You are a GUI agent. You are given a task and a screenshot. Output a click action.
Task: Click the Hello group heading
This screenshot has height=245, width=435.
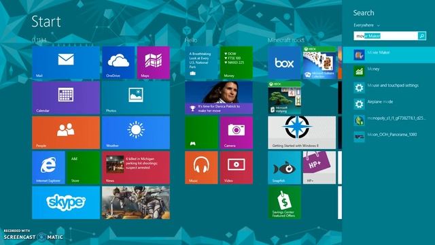point(191,40)
